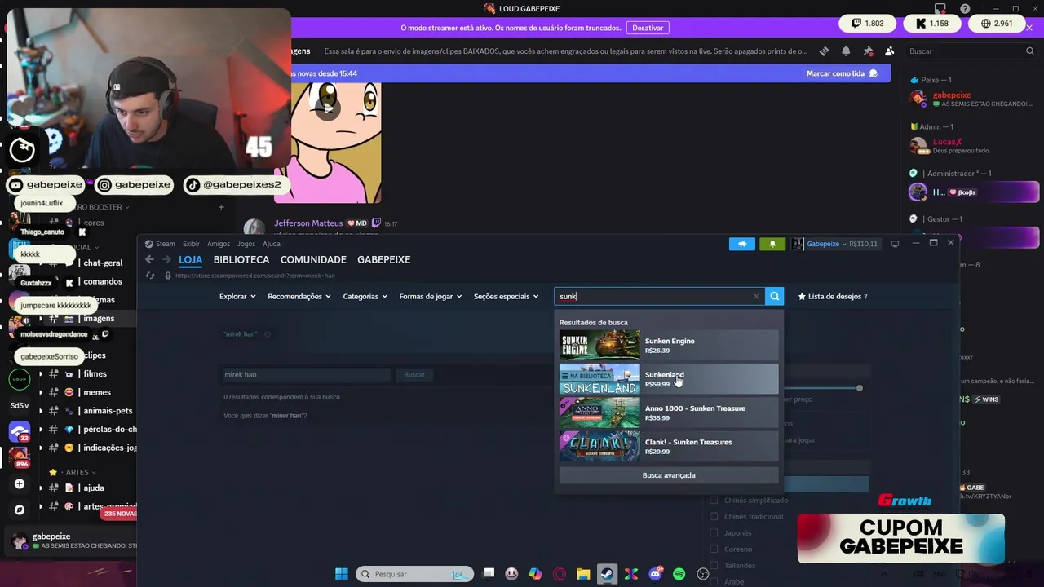Click the Desativar streamer mode button

coord(648,28)
